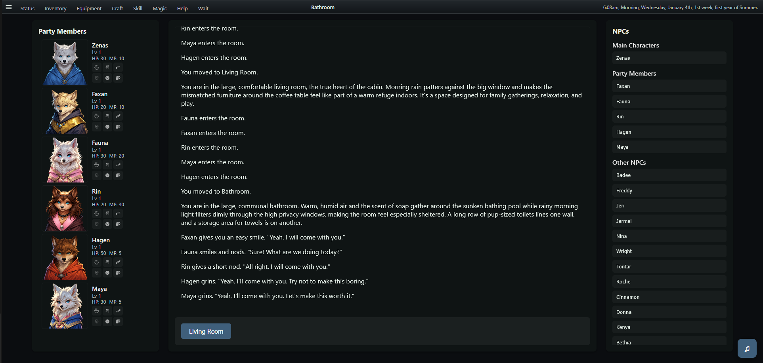
Task: Open the hamburger menu at top left
Action: pos(9,7)
